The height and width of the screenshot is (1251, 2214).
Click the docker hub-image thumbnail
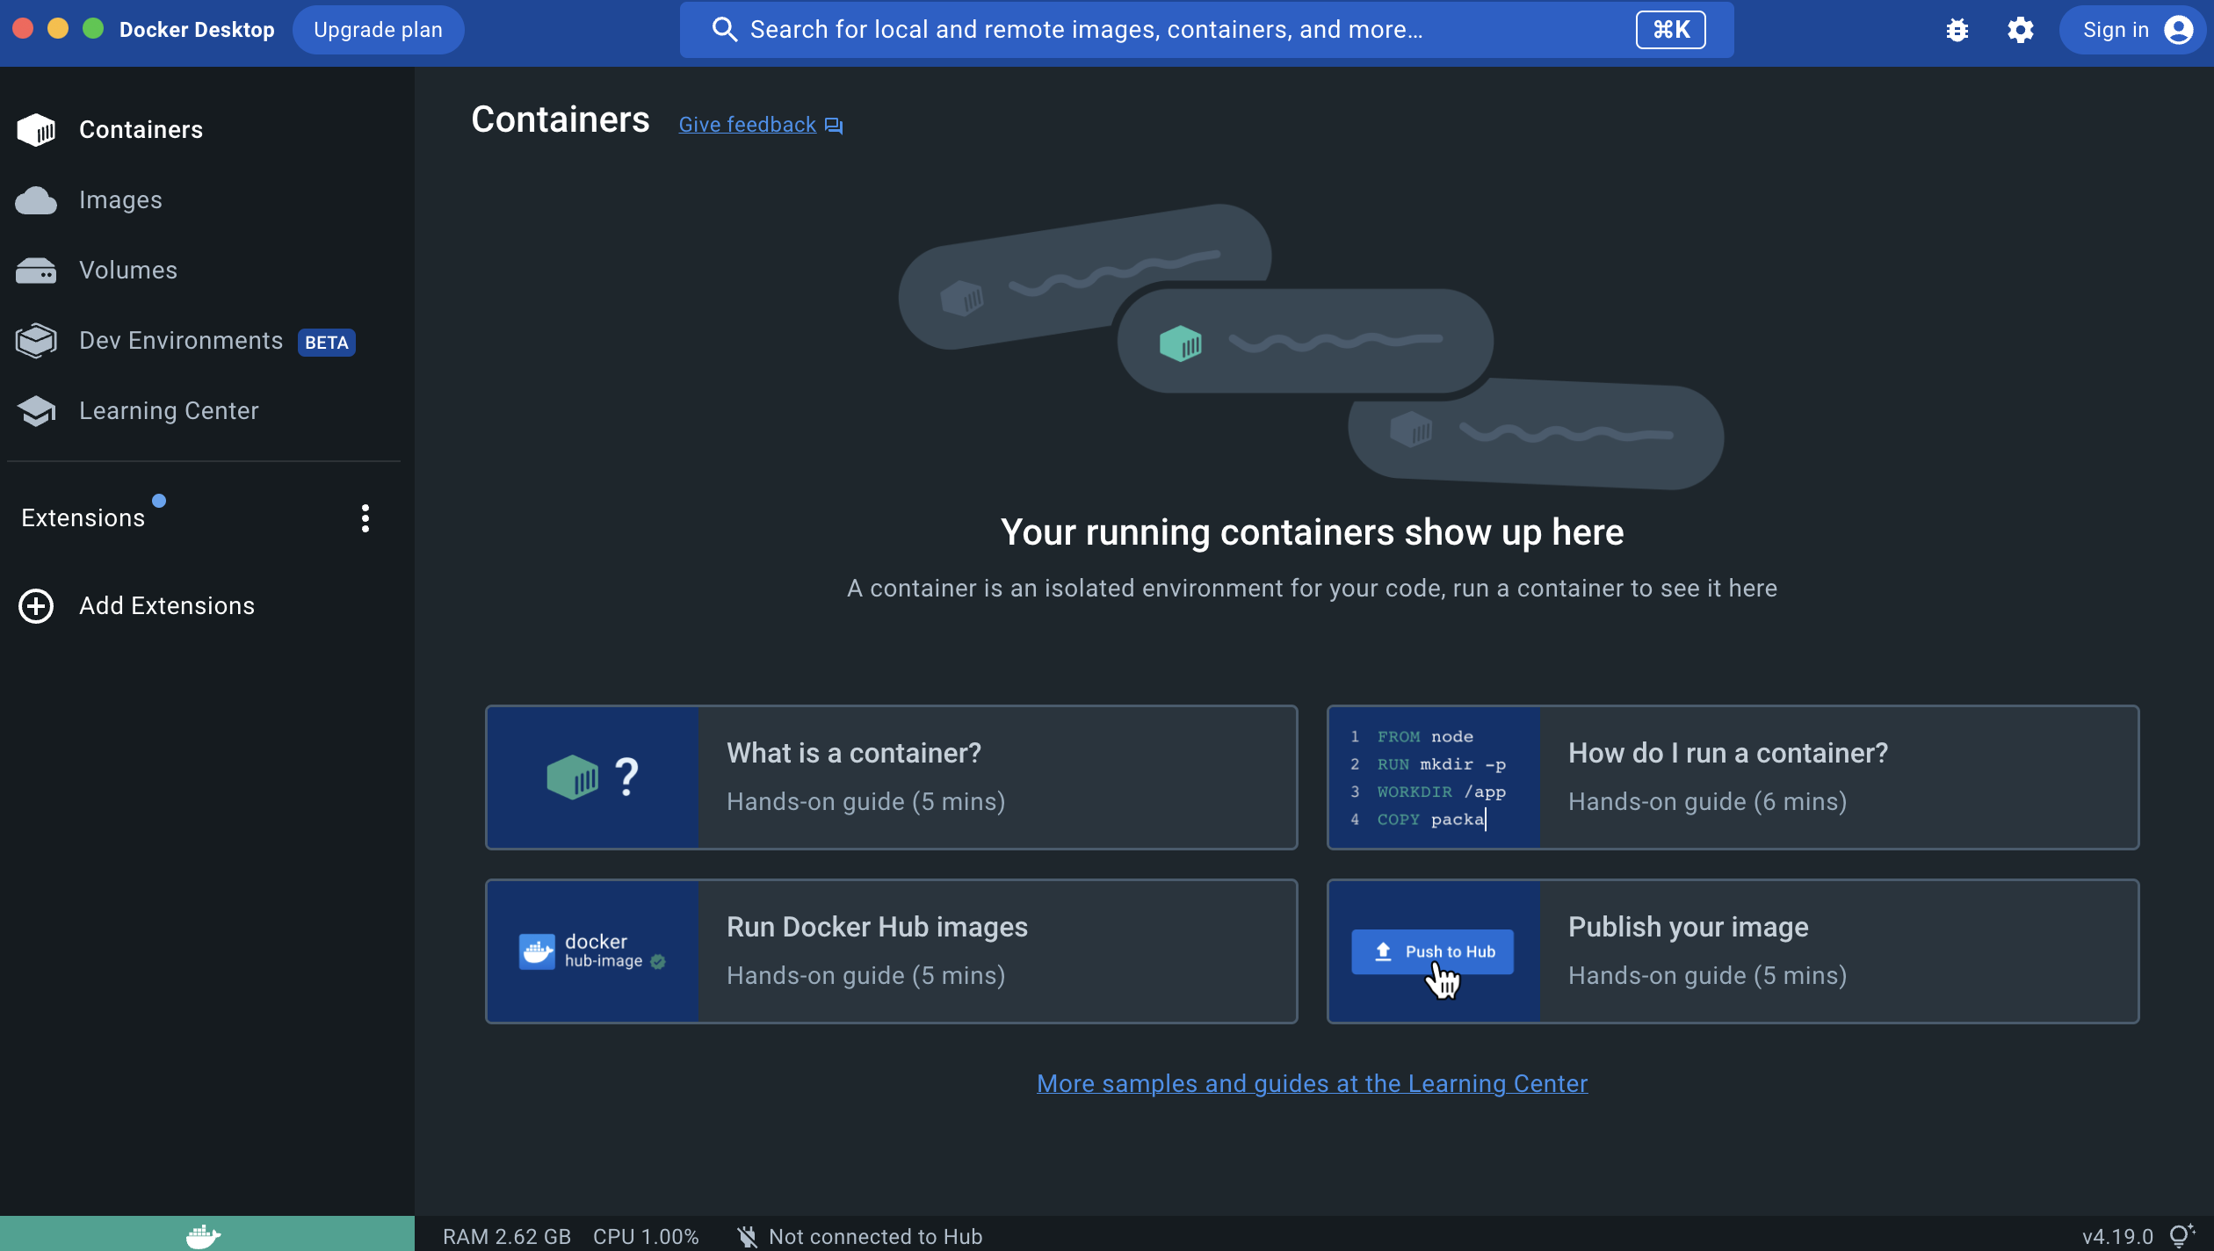593,951
